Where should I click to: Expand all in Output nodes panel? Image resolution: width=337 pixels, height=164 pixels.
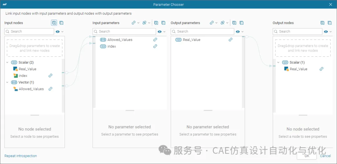tap(322, 23)
